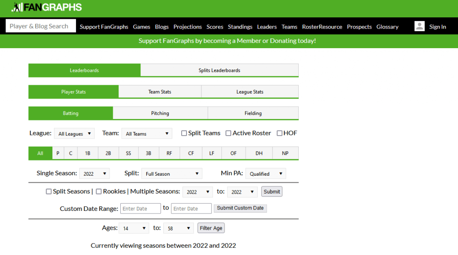Open the Min PA Qualified dropdown
The height and width of the screenshot is (255, 458).
(x=266, y=174)
